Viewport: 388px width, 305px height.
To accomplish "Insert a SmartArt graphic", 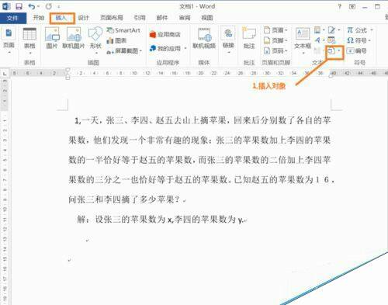I will pos(123,30).
